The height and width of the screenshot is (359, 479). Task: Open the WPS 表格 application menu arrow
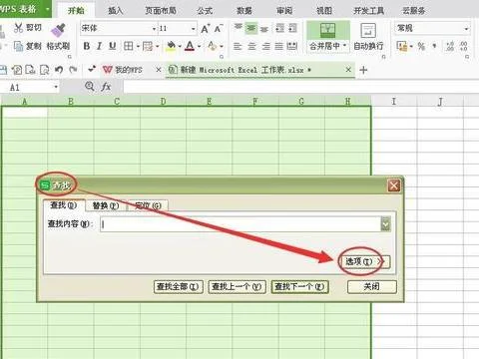click(48, 9)
